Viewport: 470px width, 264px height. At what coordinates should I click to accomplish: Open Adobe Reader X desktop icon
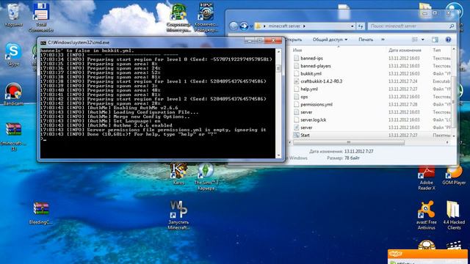[x=426, y=177]
